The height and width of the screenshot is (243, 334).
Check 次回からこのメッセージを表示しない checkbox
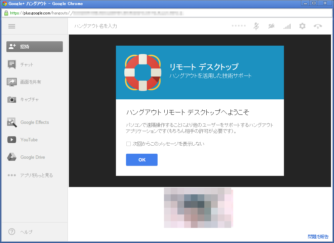click(128, 144)
